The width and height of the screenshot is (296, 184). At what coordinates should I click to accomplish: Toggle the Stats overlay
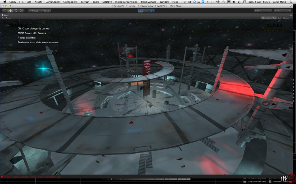(279, 18)
